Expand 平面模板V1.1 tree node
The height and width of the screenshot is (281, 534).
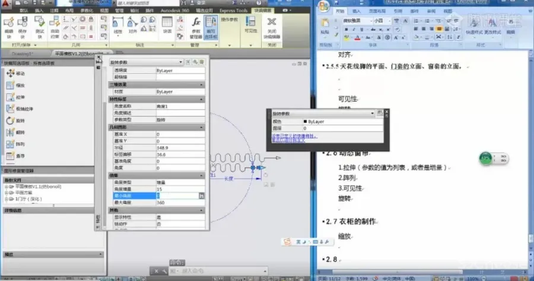click(x=6, y=187)
